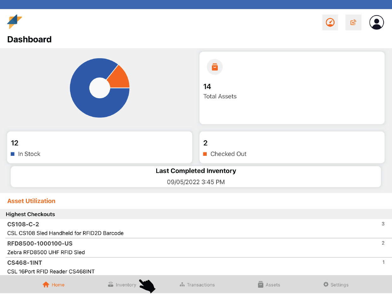Click the Settings gear icon
This screenshot has height=294, width=392.
(326, 285)
